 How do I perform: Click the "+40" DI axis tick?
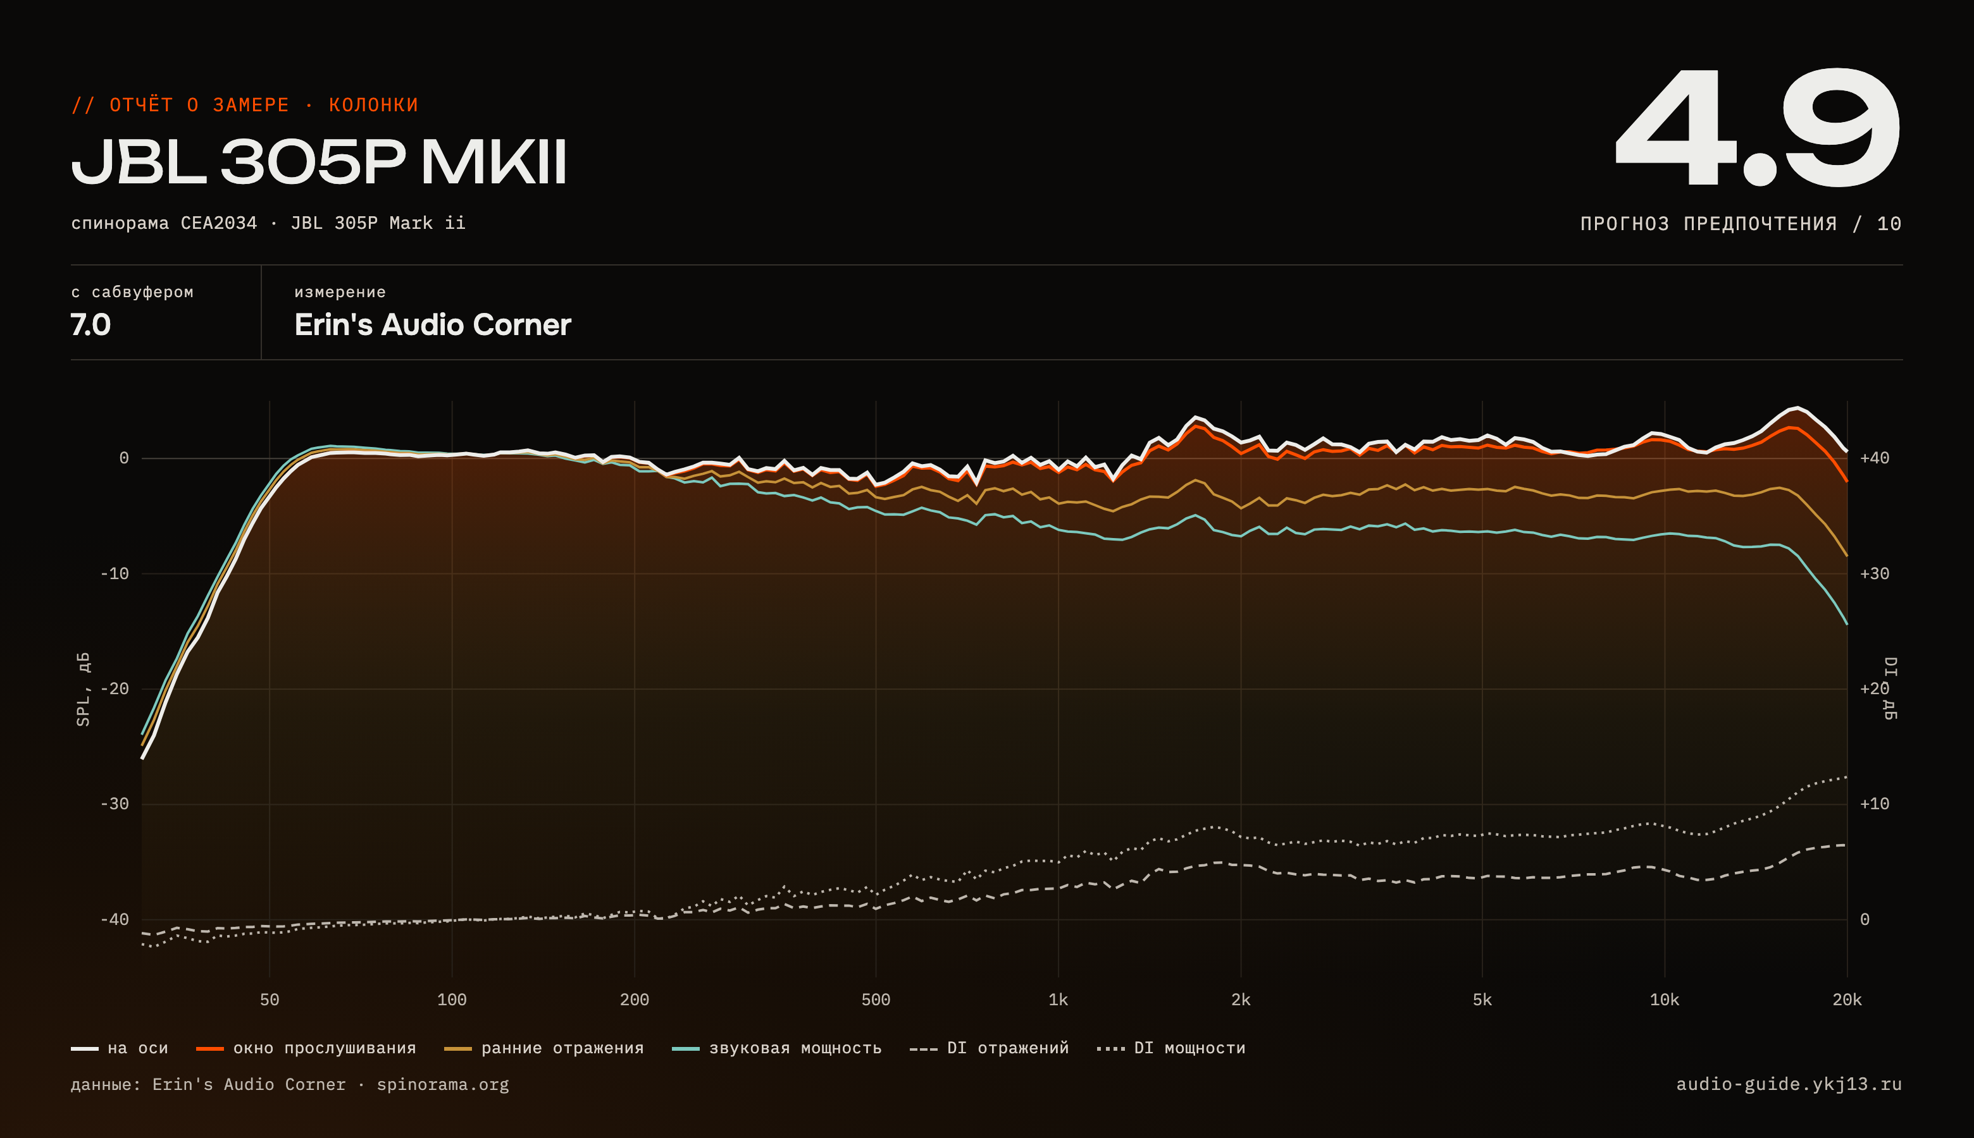1875,458
